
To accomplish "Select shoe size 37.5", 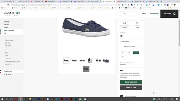I will (x=129, y=53).
